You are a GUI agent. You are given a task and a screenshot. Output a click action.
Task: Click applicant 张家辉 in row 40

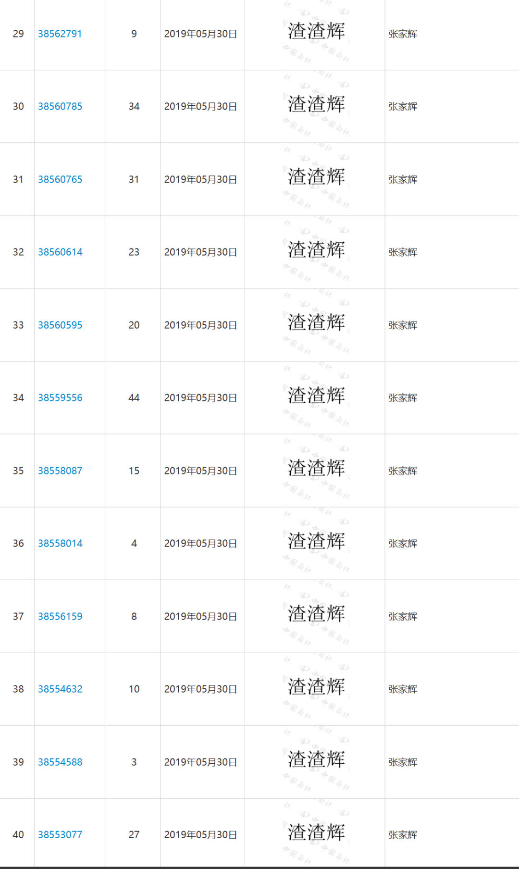(403, 834)
